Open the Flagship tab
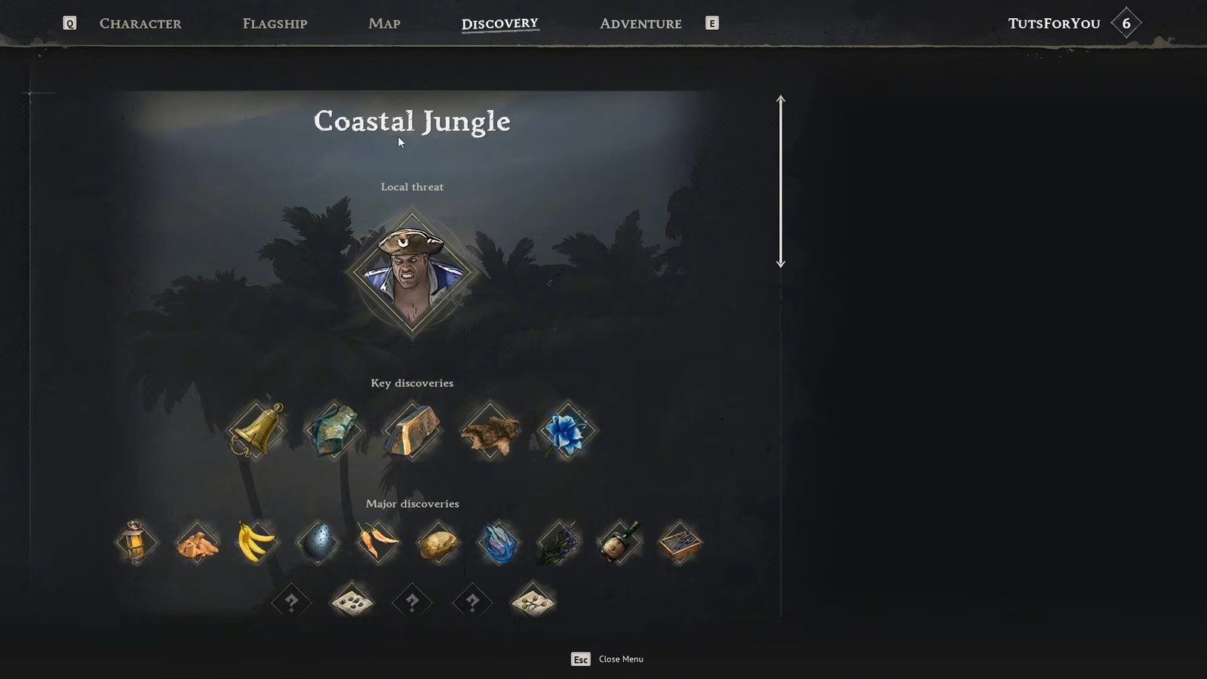This screenshot has width=1207, height=679. [275, 23]
